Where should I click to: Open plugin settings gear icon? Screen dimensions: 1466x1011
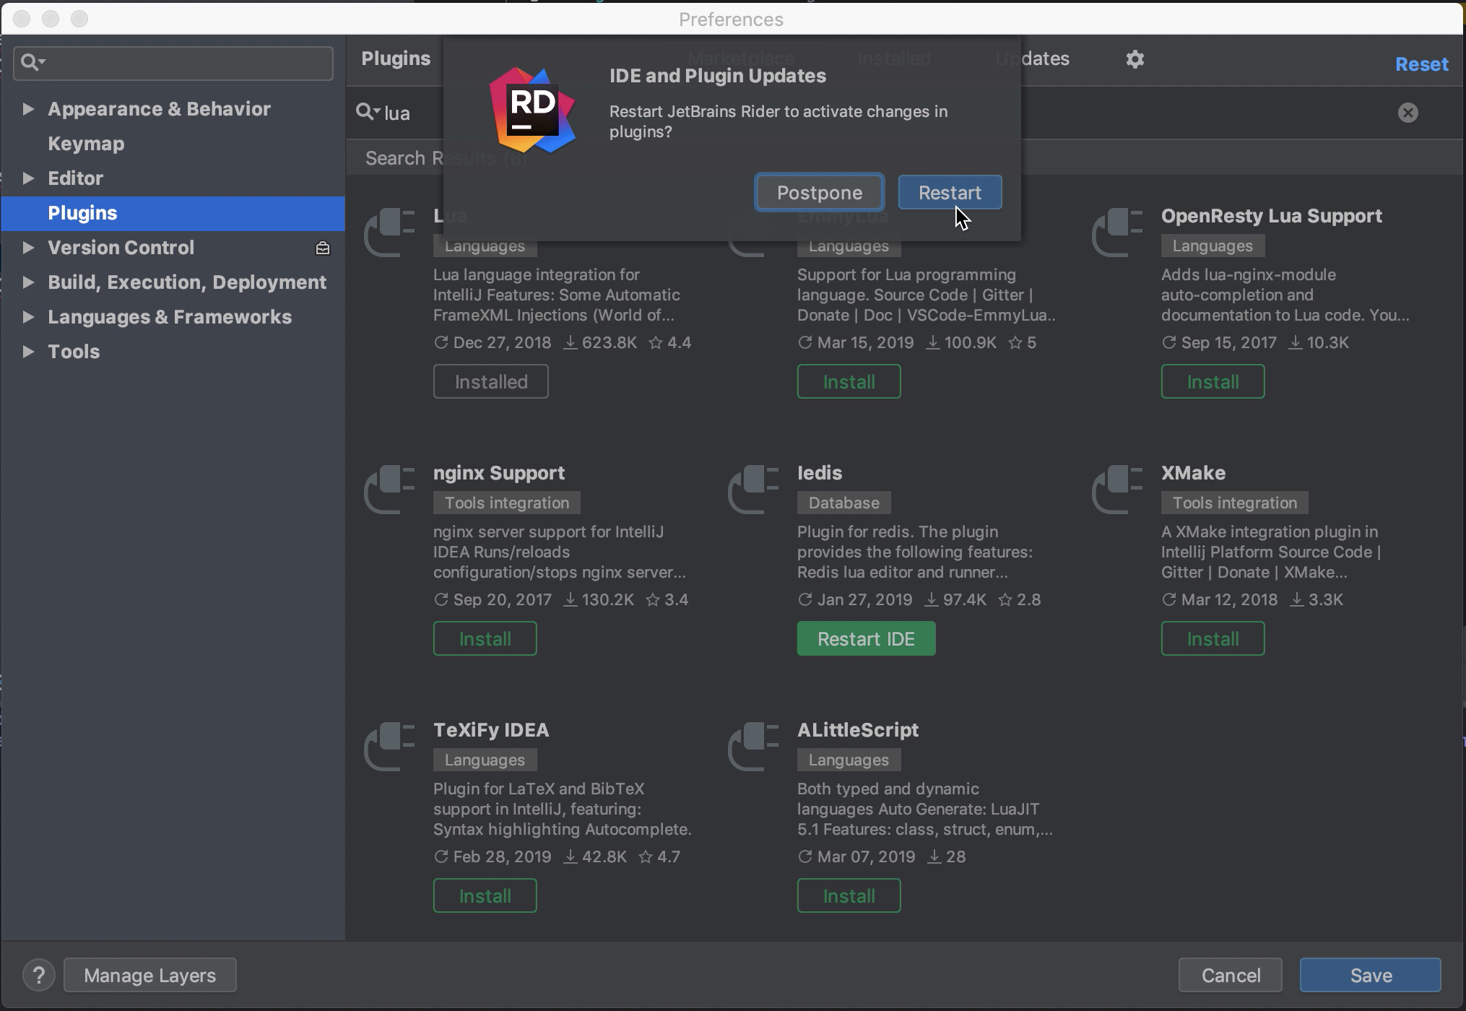coord(1135,59)
